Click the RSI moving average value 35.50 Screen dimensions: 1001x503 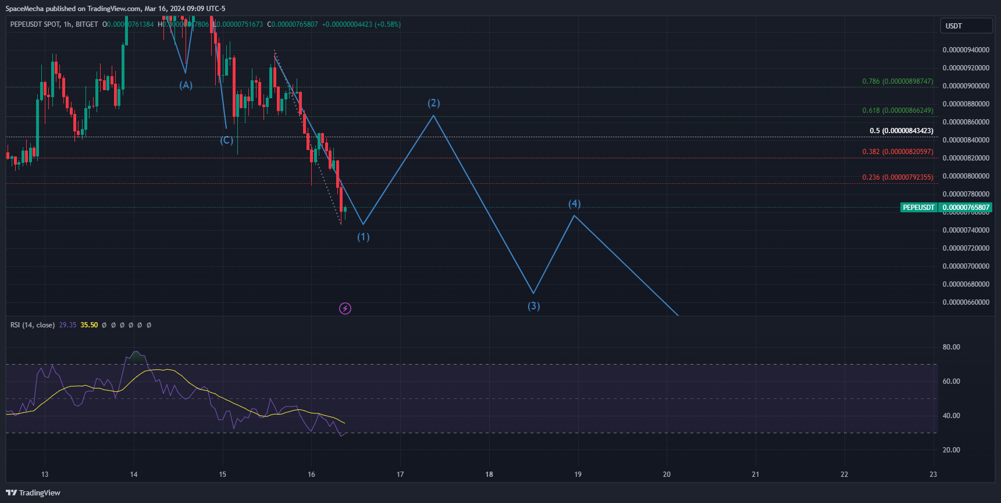pyautogui.click(x=89, y=325)
